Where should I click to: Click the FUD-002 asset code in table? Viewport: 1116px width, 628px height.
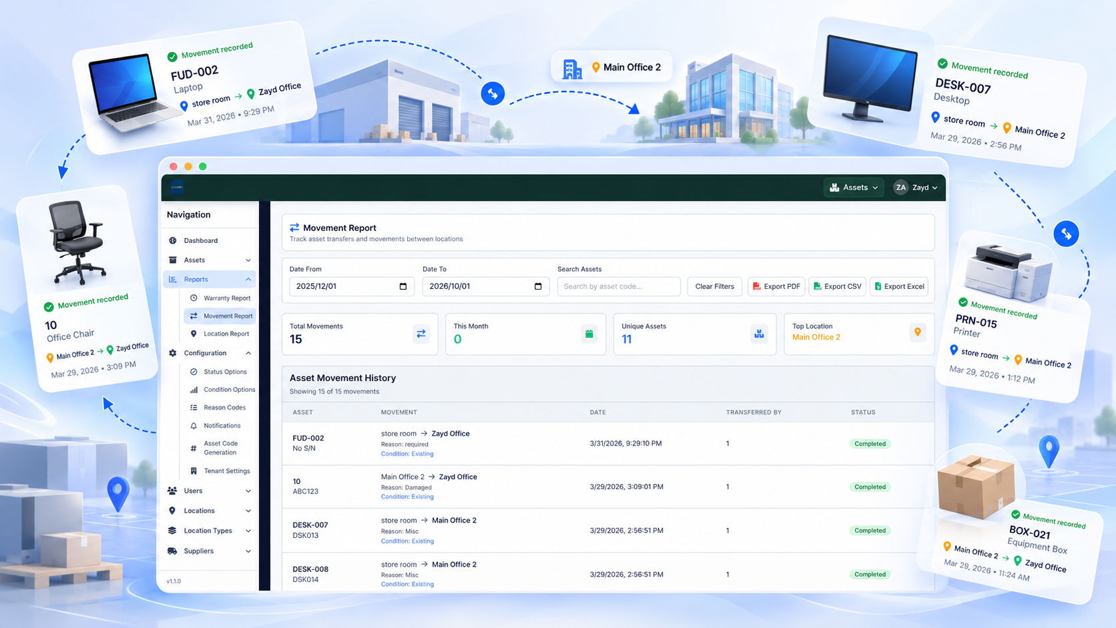pos(308,438)
